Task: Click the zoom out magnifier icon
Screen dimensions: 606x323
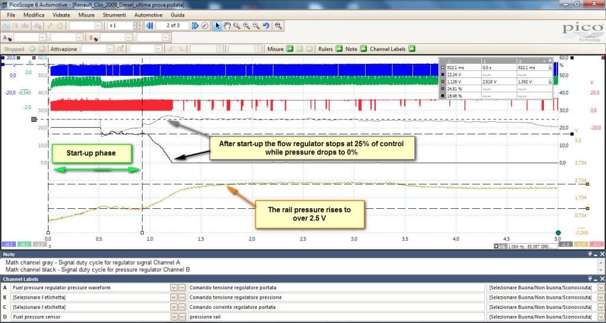Action: tap(256, 26)
